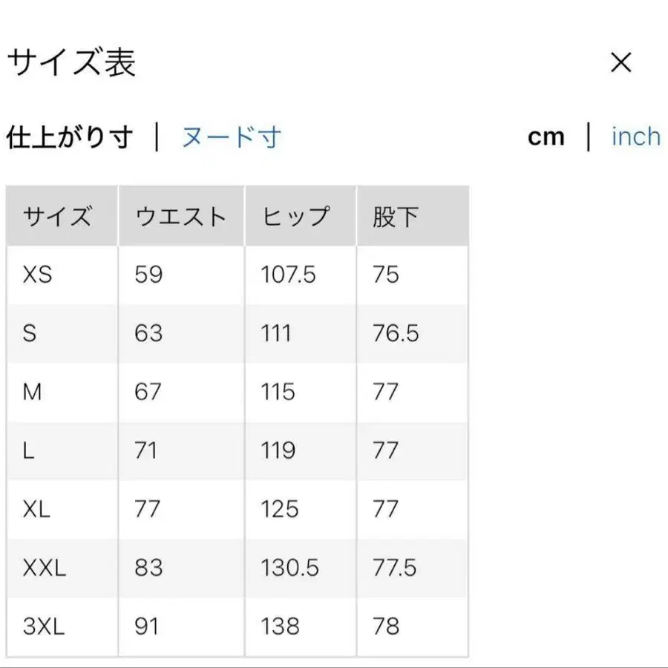Switch to ヌード寸 measurements

point(229,137)
